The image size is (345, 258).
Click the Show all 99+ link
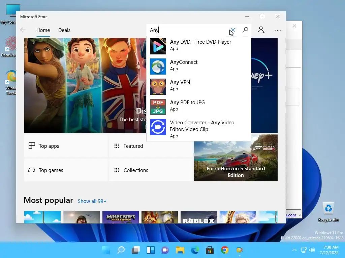pyautogui.click(x=92, y=201)
